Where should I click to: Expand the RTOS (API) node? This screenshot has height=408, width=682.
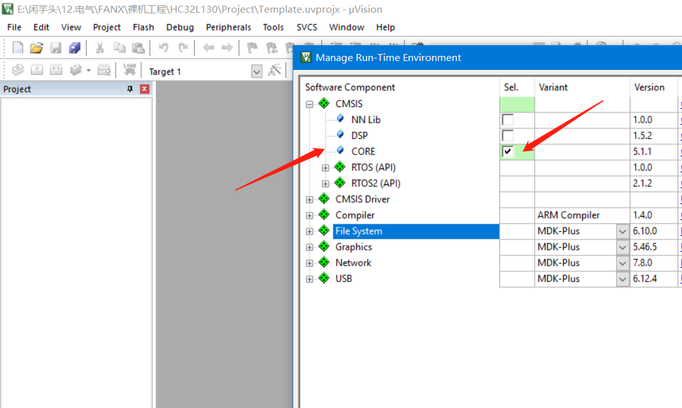(x=325, y=168)
